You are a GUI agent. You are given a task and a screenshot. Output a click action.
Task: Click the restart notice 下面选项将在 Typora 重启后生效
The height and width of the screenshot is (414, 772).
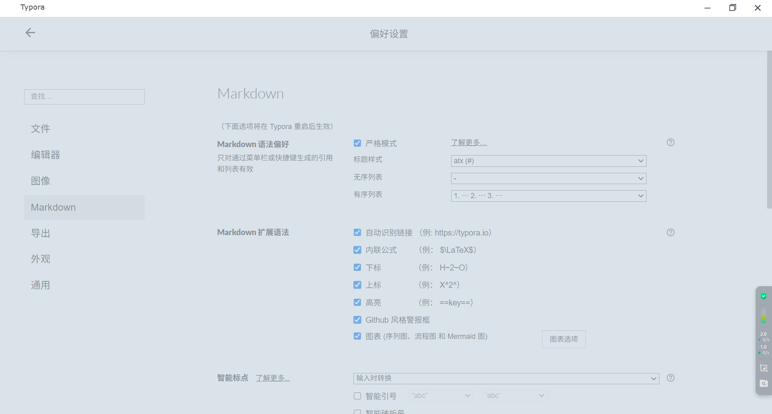pos(277,127)
